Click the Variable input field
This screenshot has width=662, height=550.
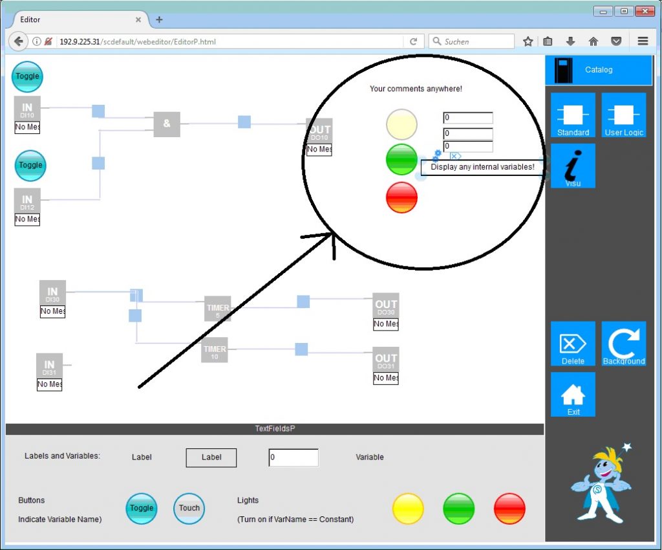(x=293, y=457)
